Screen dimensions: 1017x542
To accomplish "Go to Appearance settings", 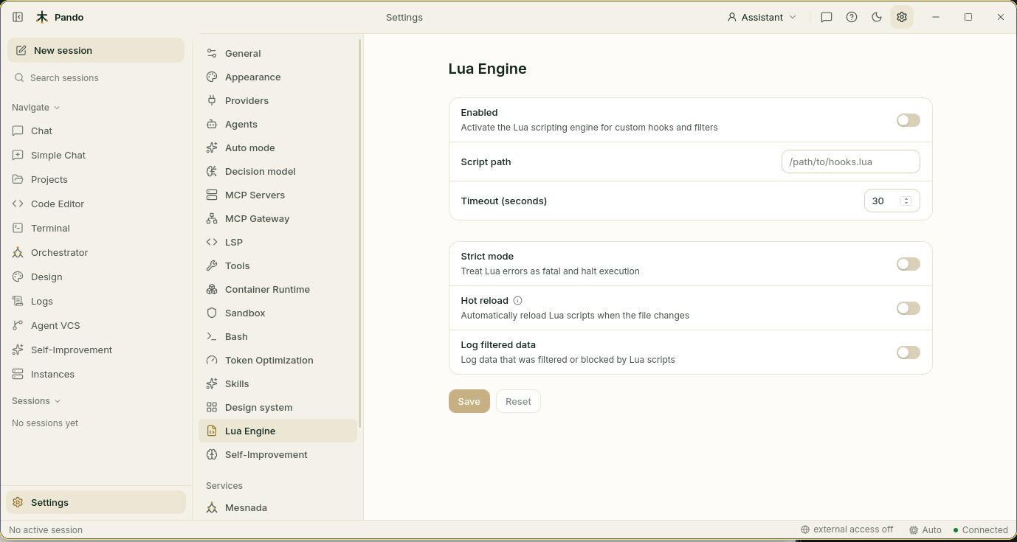I will click(x=277, y=77).
